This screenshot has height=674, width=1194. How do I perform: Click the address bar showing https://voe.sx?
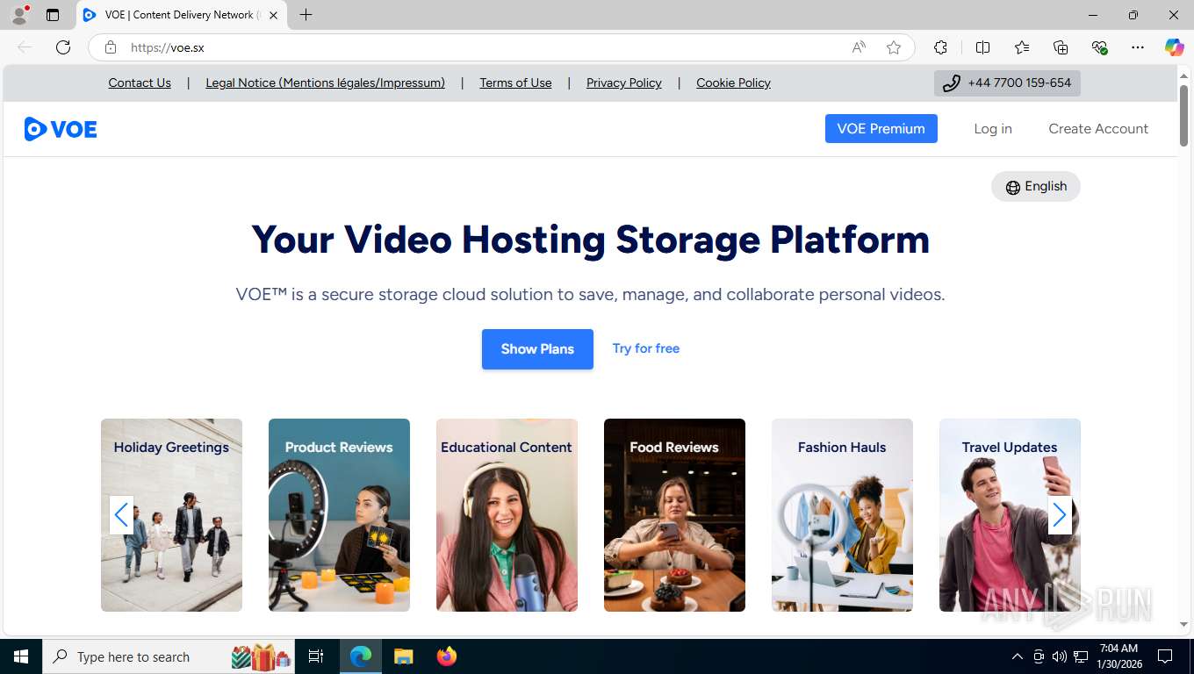tap(501, 47)
